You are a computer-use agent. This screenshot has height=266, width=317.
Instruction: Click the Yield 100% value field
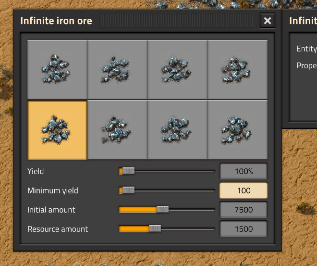(x=244, y=171)
